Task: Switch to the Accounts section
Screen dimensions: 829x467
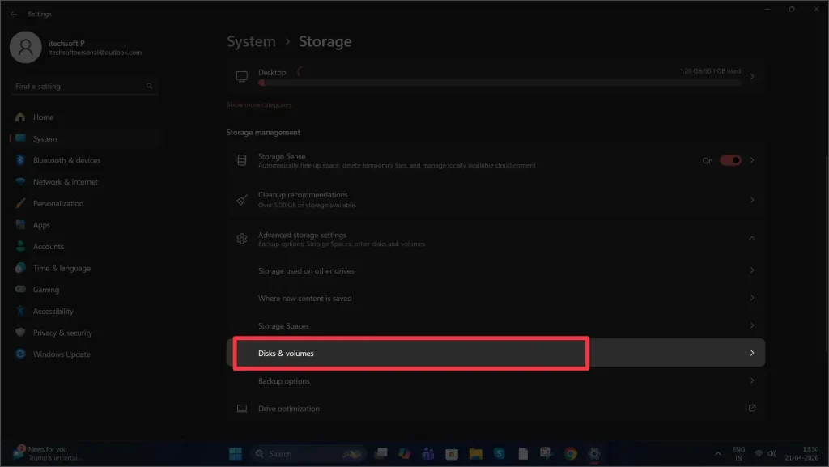Action: 49,246
